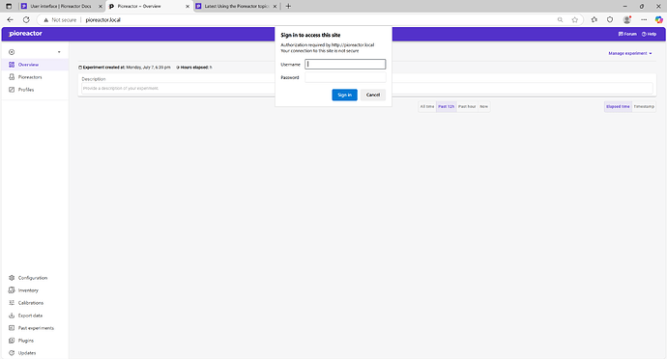Open Profiles in the sidebar
This screenshot has width=667, height=359.
(x=34, y=90)
